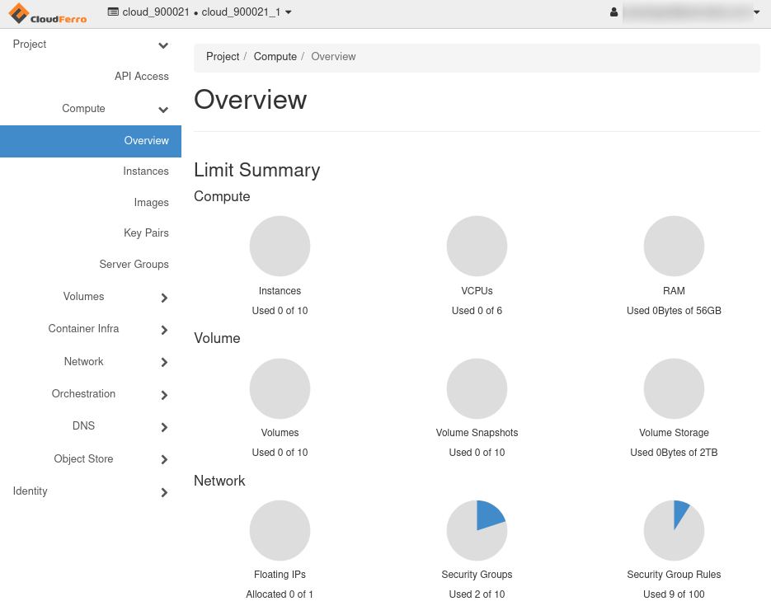Click 'Allocated 0 of 1' text

[x=280, y=594]
